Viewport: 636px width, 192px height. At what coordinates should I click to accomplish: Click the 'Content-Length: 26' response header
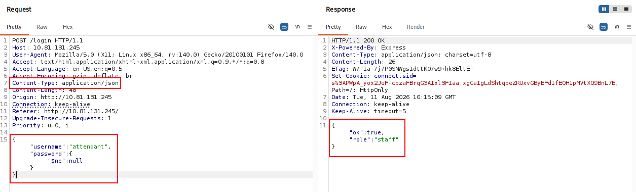tap(363, 62)
